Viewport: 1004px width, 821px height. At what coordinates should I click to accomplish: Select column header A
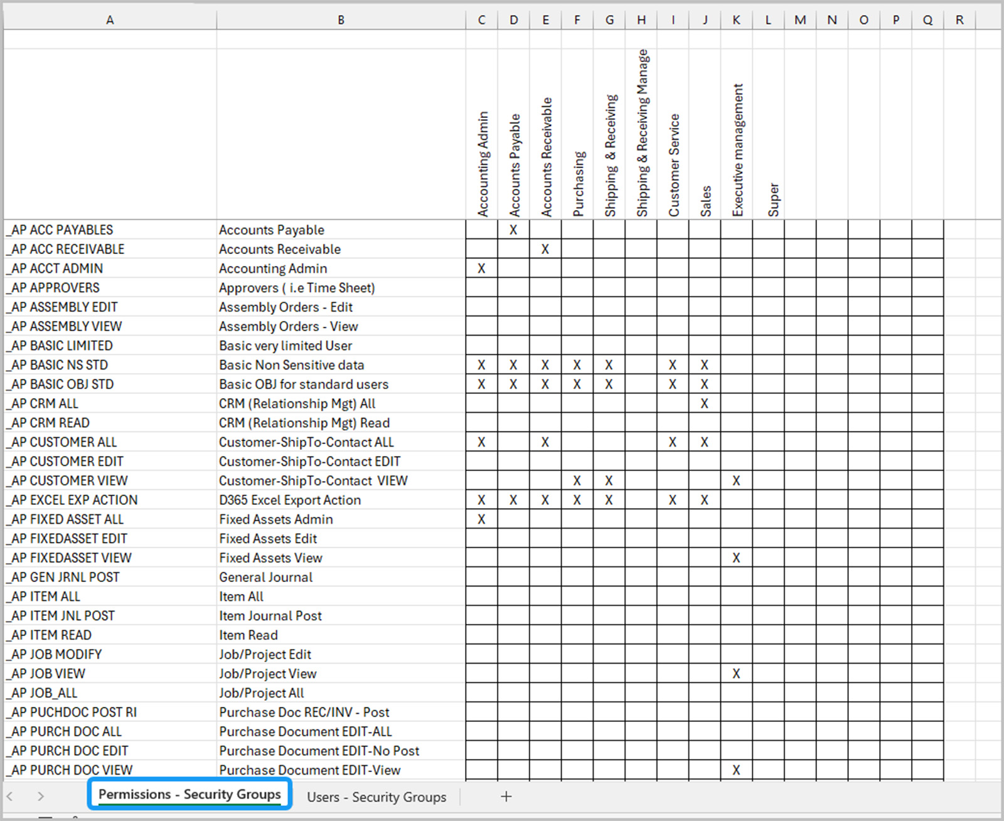point(110,19)
